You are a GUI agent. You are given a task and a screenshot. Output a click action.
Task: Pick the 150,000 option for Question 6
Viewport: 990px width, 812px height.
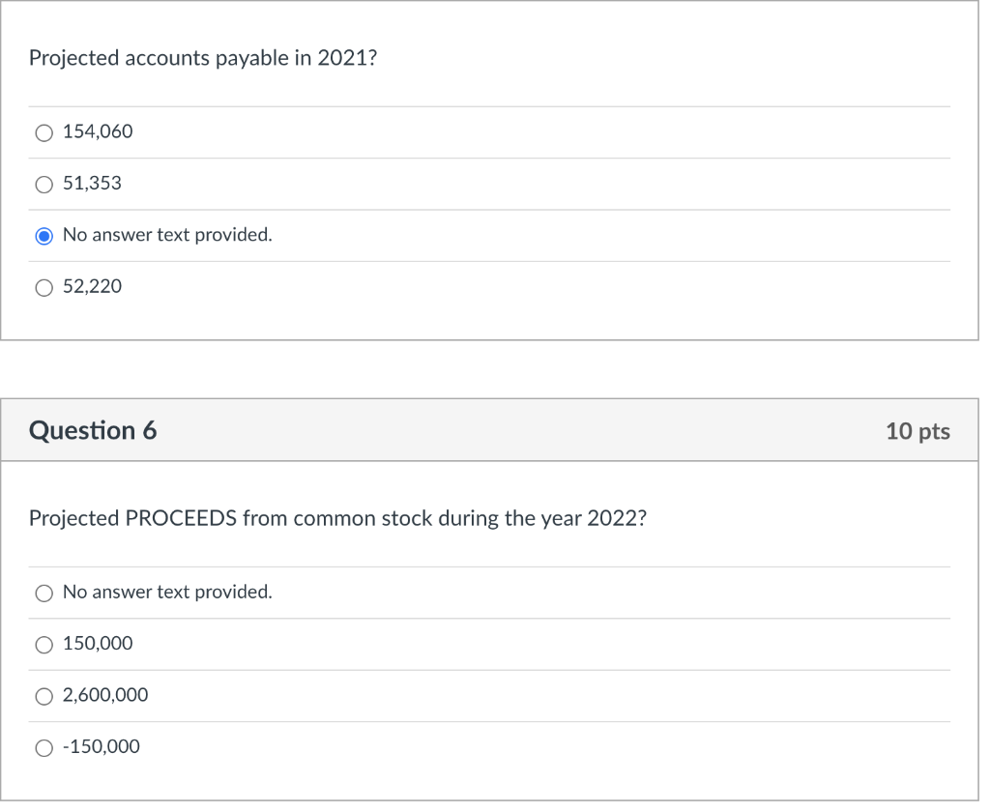pos(44,644)
